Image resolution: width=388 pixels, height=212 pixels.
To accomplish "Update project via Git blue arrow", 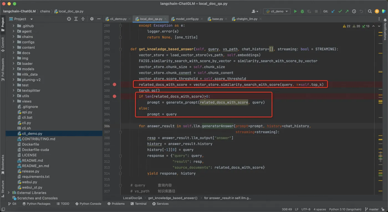I will [333, 11].
